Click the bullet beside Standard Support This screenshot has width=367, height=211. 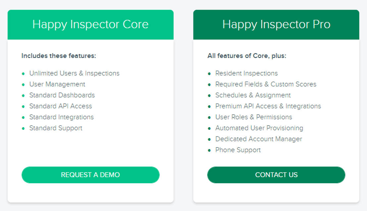click(x=24, y=128)
